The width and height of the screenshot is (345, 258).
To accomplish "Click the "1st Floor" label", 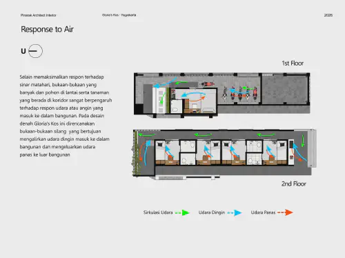I will (x=293, y=63).
